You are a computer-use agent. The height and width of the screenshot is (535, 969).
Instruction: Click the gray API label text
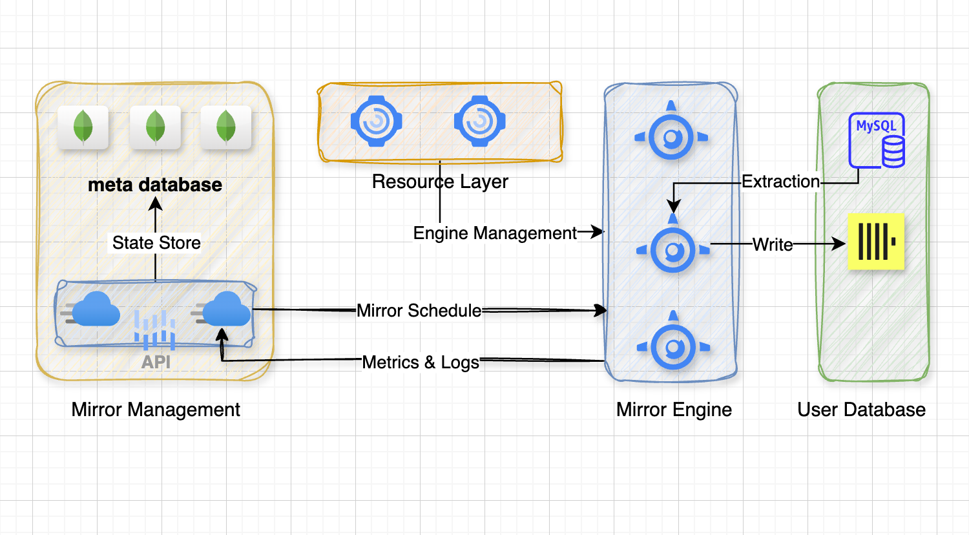pyautogui.click(x=156, y=362)
